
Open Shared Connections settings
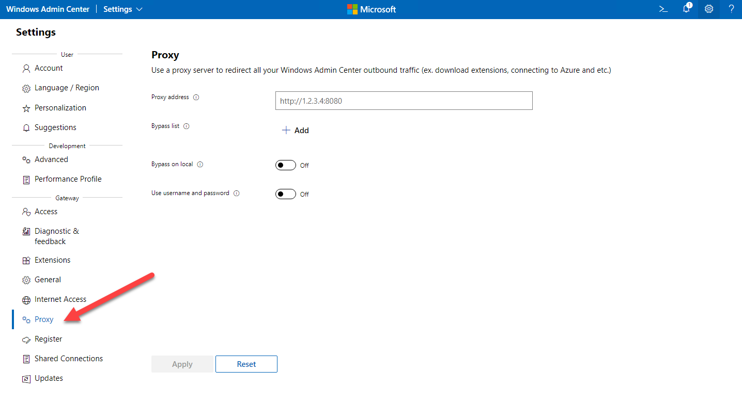[68, 359]
